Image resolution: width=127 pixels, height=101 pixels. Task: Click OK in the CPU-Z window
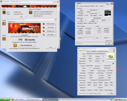coord(109,43)
